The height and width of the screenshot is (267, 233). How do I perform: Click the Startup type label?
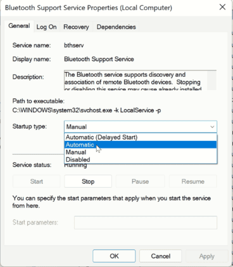tap(30, 126)
